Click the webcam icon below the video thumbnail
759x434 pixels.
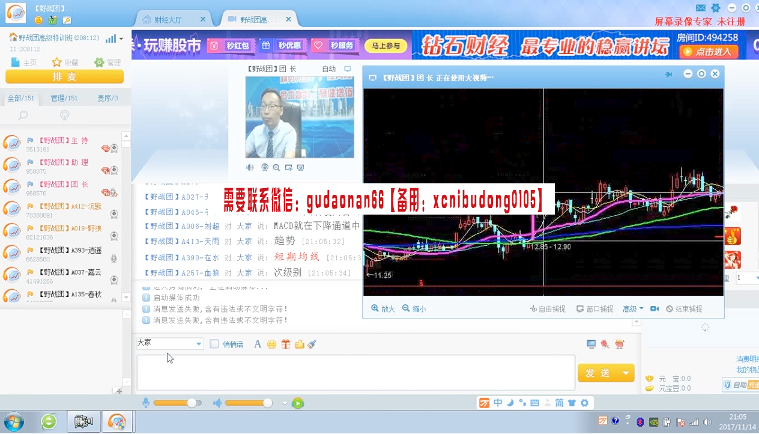point(264,168)
